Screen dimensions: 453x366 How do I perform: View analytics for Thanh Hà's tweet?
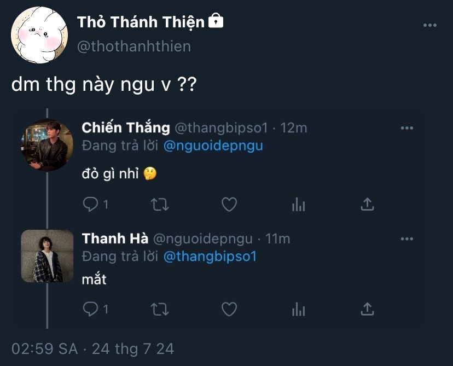pos(298,310)
